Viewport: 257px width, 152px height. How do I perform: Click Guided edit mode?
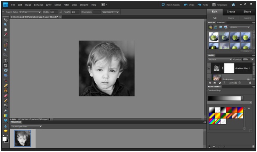247,18
